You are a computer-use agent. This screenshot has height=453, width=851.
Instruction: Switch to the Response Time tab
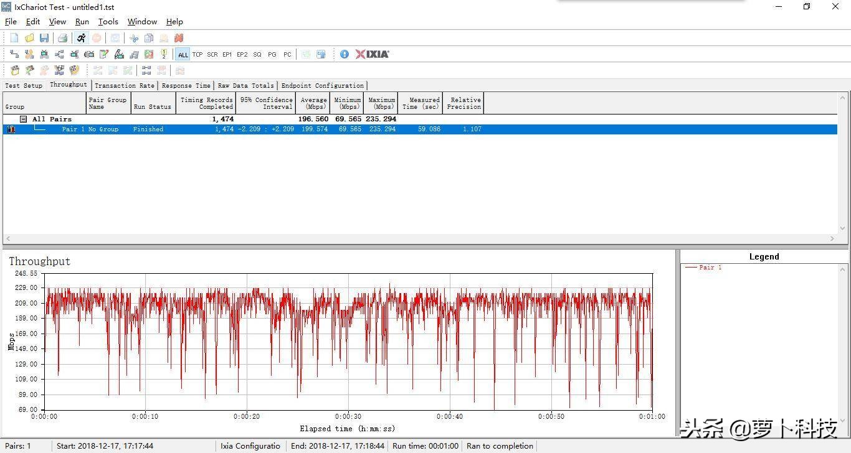point(186,85)
